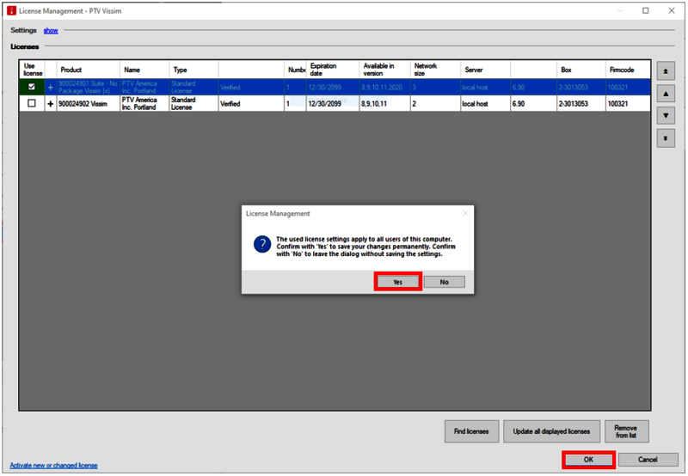
Task: Click the PTV Vissim icon in title bar
Action: 10,10
